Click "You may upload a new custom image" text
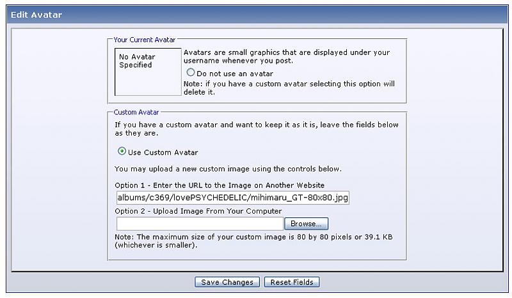The image size is (512, 298). [228, 169]
